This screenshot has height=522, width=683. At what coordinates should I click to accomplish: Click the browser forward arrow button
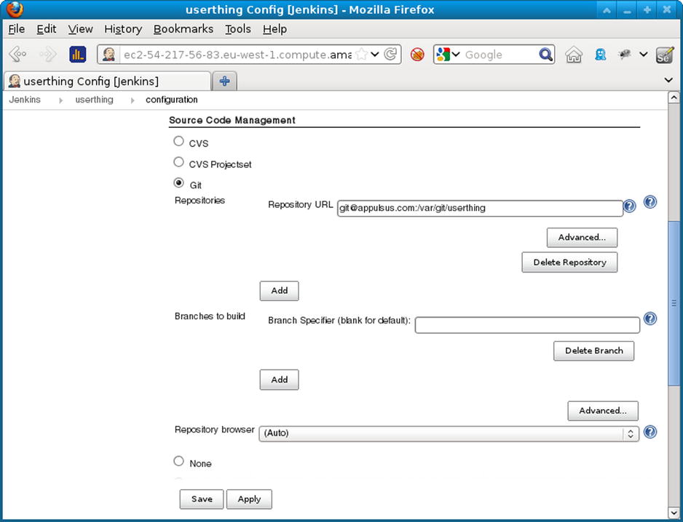tap(47, 55)
